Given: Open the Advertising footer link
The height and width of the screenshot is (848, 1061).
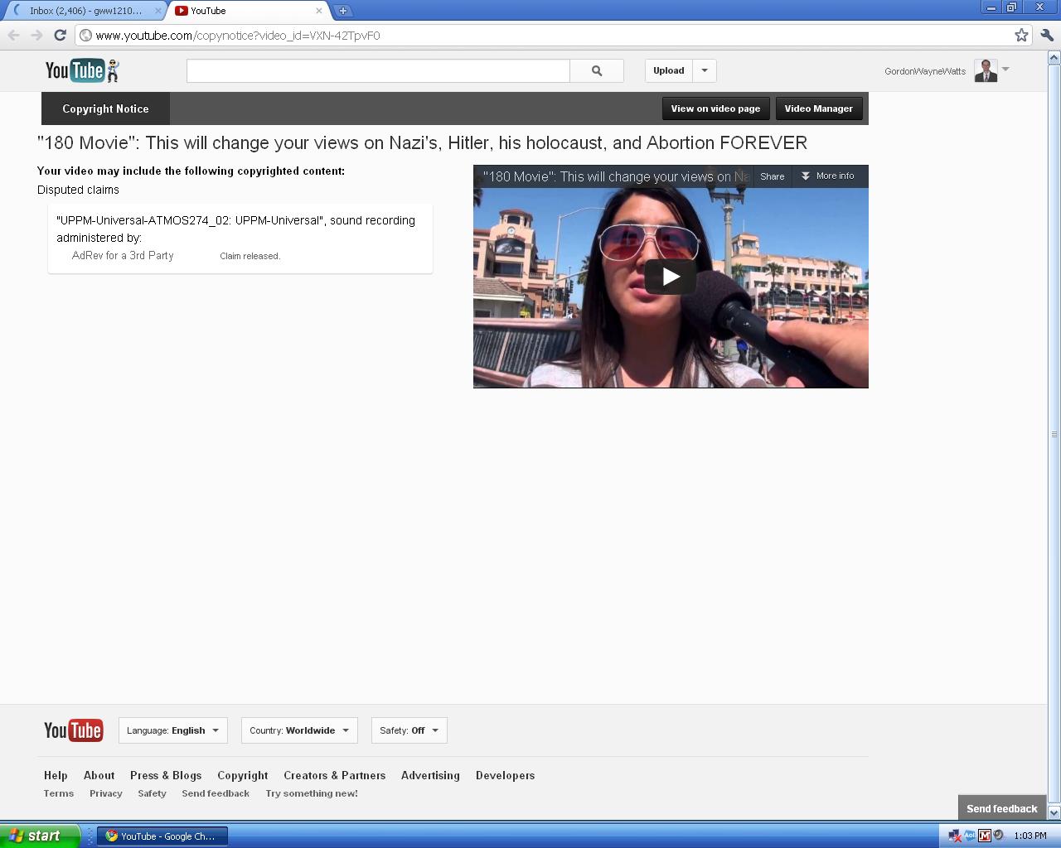Looking at the screenshot, I should coord(430,775).
